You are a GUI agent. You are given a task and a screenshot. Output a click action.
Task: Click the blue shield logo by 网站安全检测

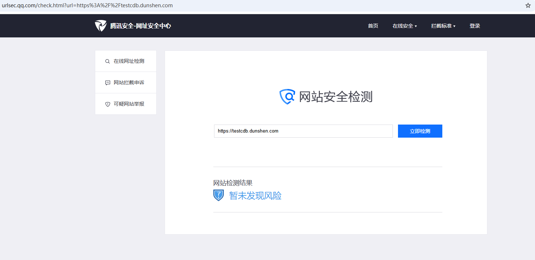pos(287,97)
